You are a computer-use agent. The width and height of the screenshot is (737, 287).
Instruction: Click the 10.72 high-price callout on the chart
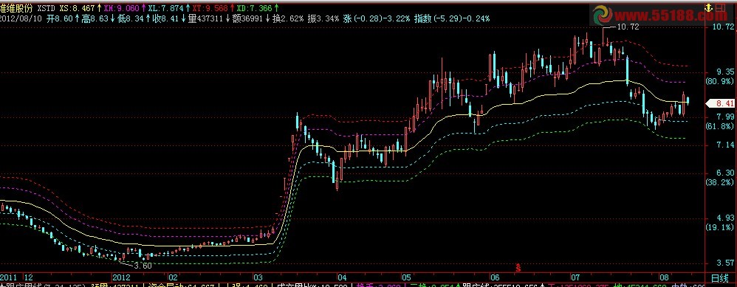(628, 27)
